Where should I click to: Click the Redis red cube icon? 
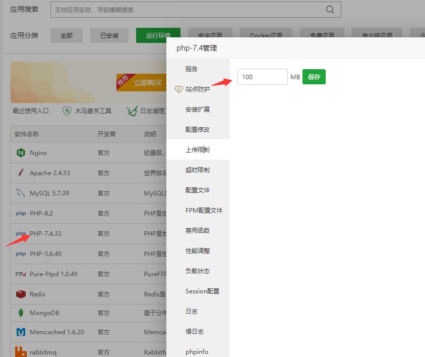click(21, 294)
